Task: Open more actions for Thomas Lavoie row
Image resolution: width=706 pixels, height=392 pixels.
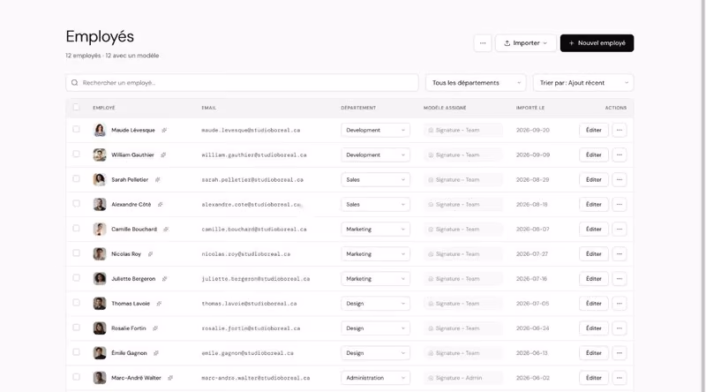Action: point(620,304)
